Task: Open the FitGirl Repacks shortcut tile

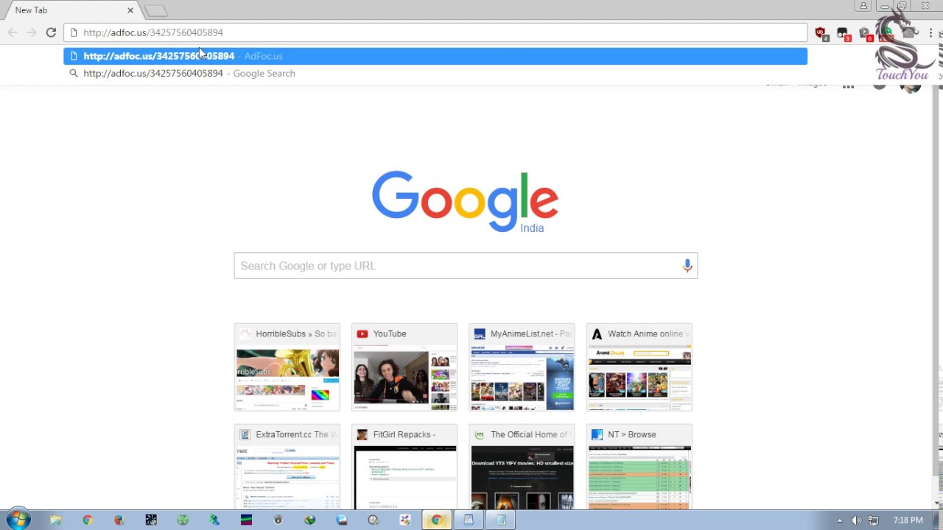Action: click(x=404, y=467)
